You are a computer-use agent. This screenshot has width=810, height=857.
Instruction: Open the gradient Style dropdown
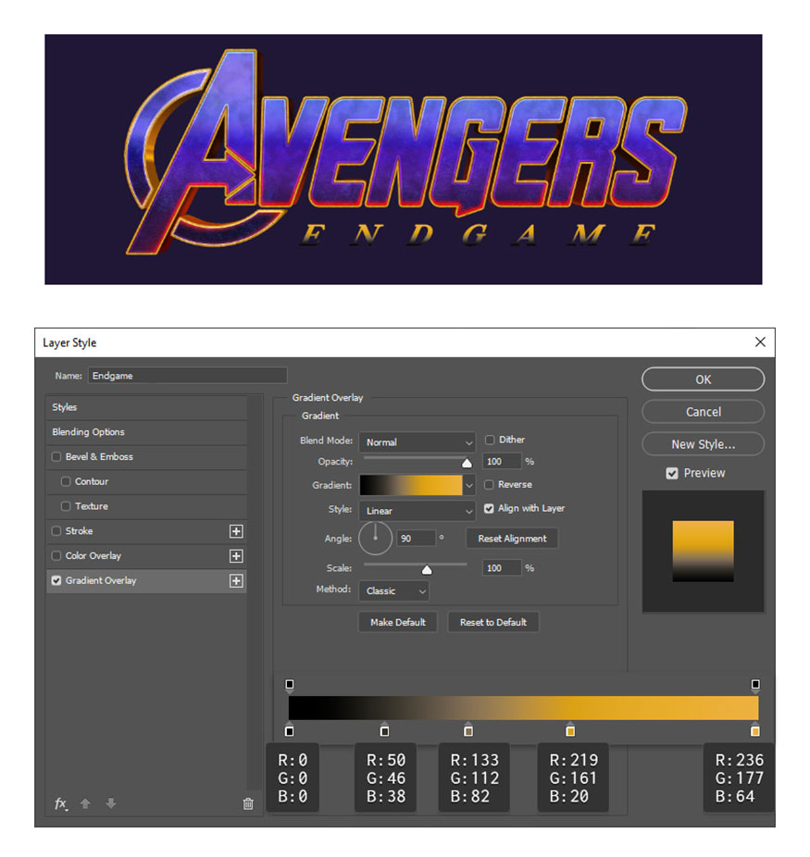[x=417, y=511]
